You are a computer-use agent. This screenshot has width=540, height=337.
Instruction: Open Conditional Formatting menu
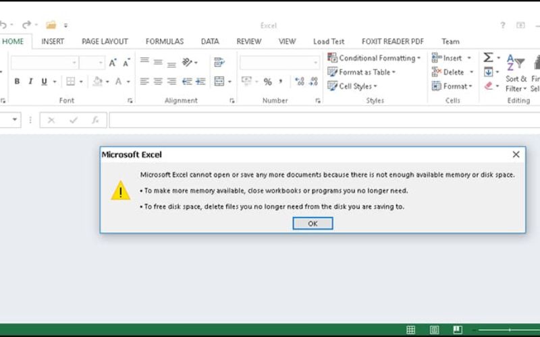click(x=375, y=58)
